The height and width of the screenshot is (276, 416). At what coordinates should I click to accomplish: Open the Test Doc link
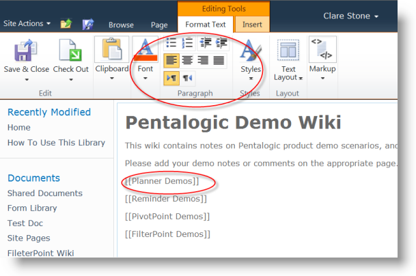[x=25, y=223]
